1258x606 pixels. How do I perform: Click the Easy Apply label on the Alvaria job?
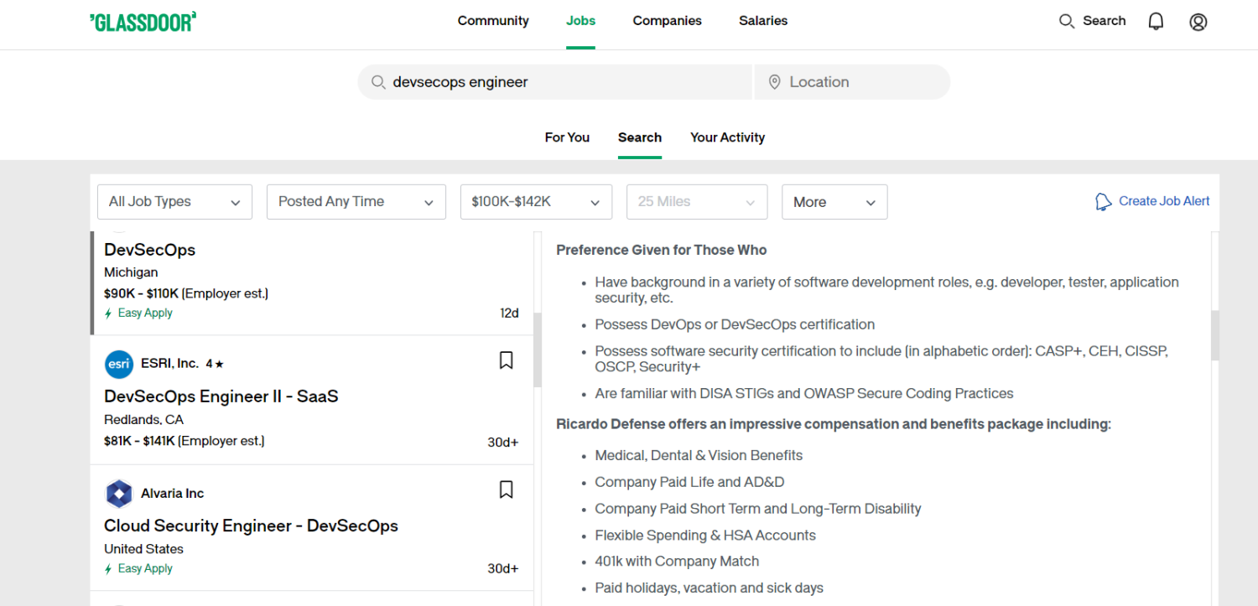point(145,568)
